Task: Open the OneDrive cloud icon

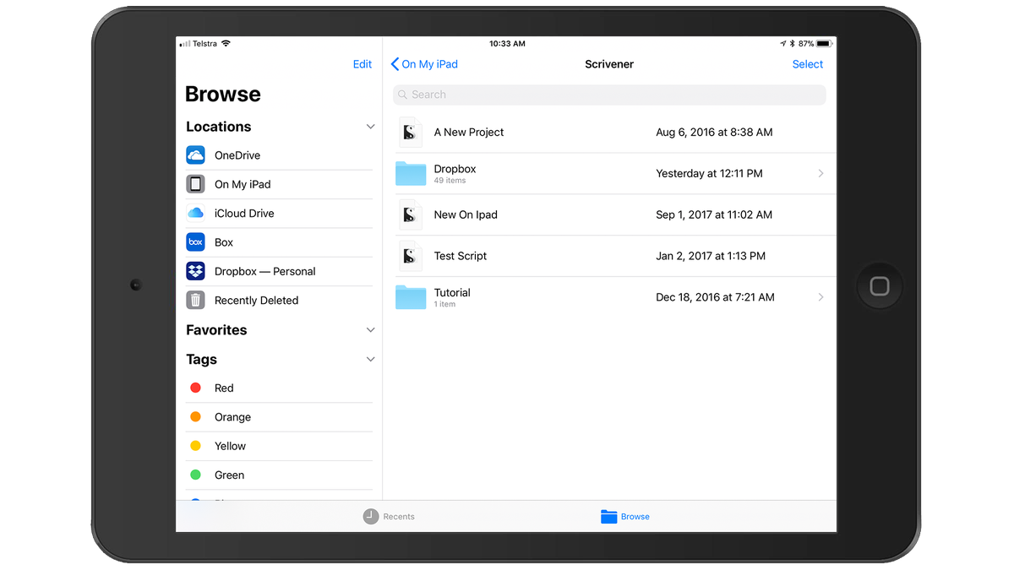Action: (x=195, y=155)
